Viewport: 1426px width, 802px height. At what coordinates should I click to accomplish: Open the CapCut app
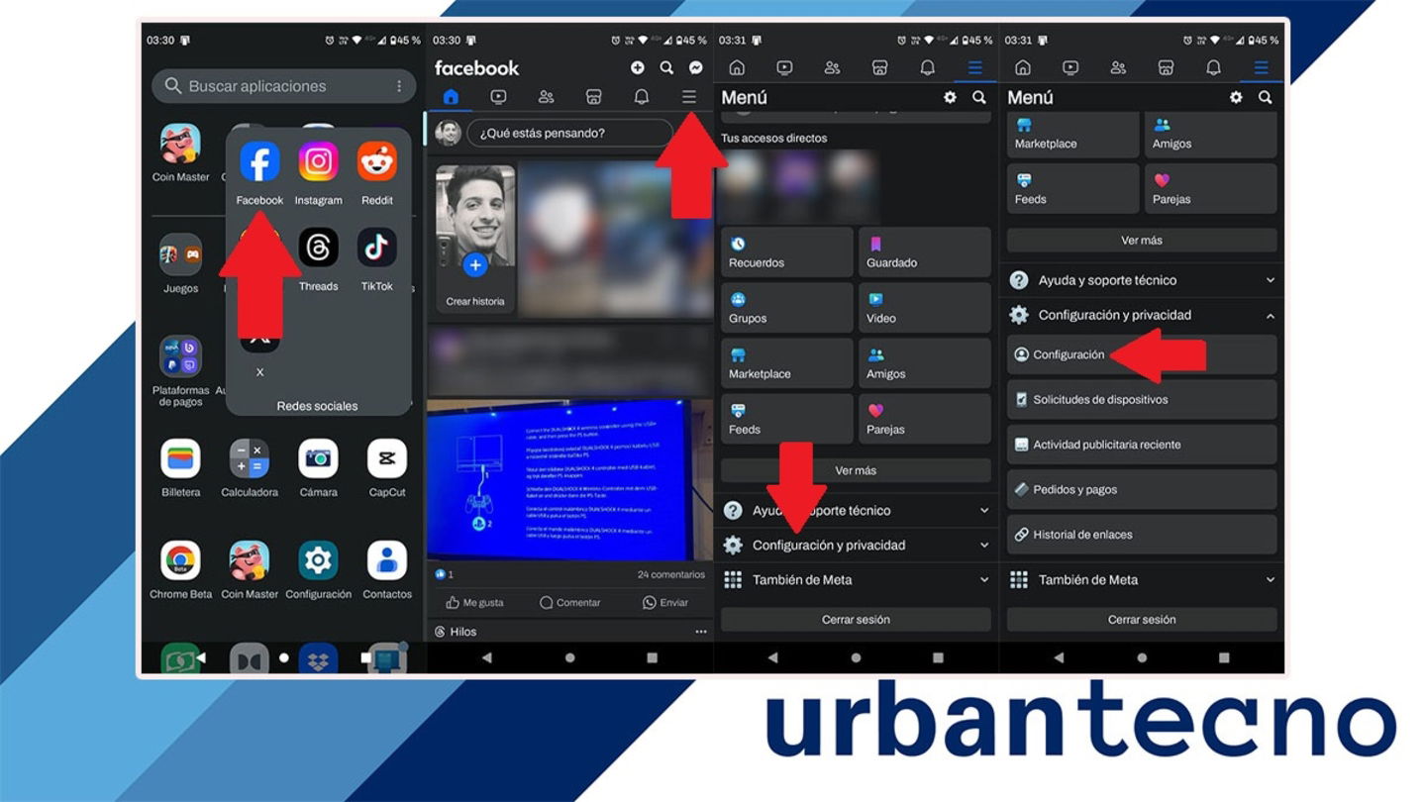[x=387, y=458]
